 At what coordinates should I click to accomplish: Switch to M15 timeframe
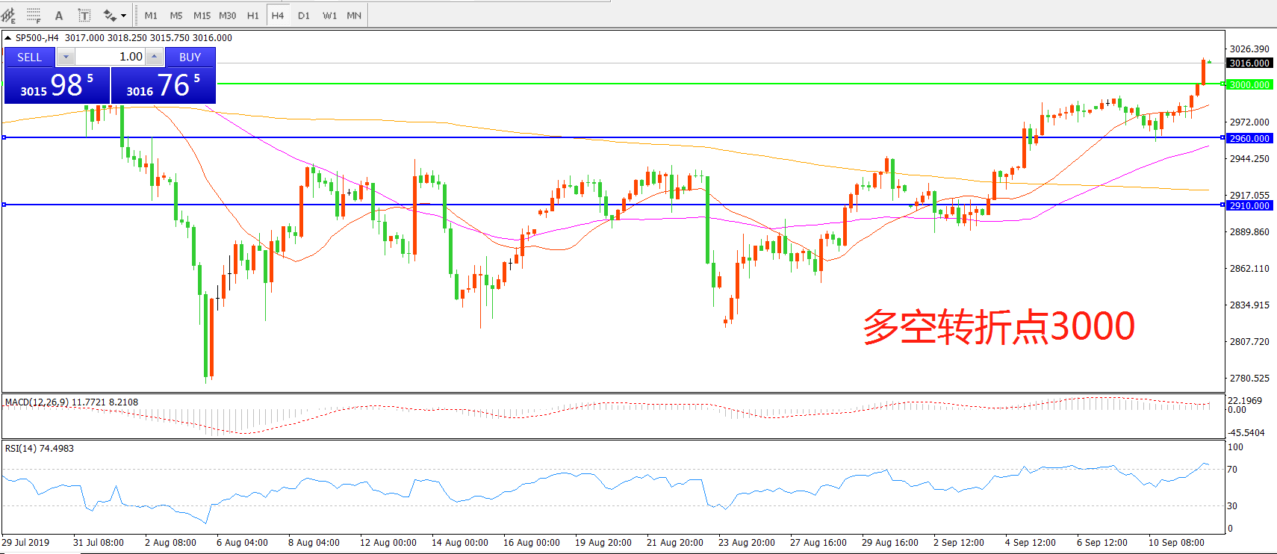[x=202, y=16]
